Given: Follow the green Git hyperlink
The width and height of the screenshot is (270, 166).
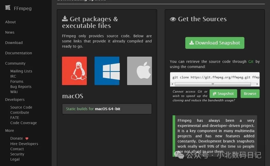Looking at the screenshot, I should click(x=251, y=62).
